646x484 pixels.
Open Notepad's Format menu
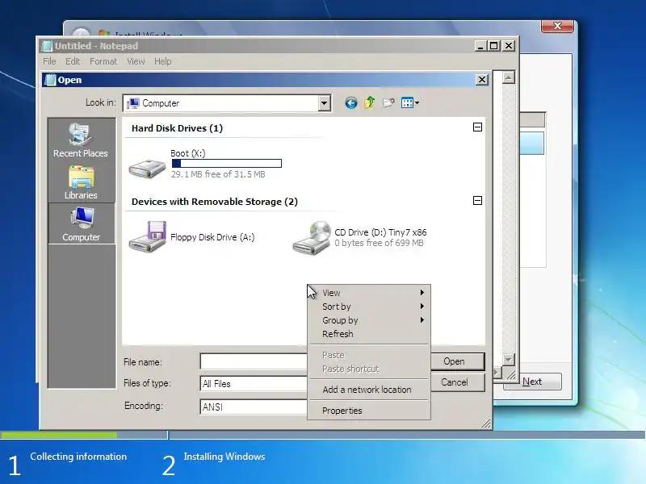pyautogui.click(x=103, y=61)
